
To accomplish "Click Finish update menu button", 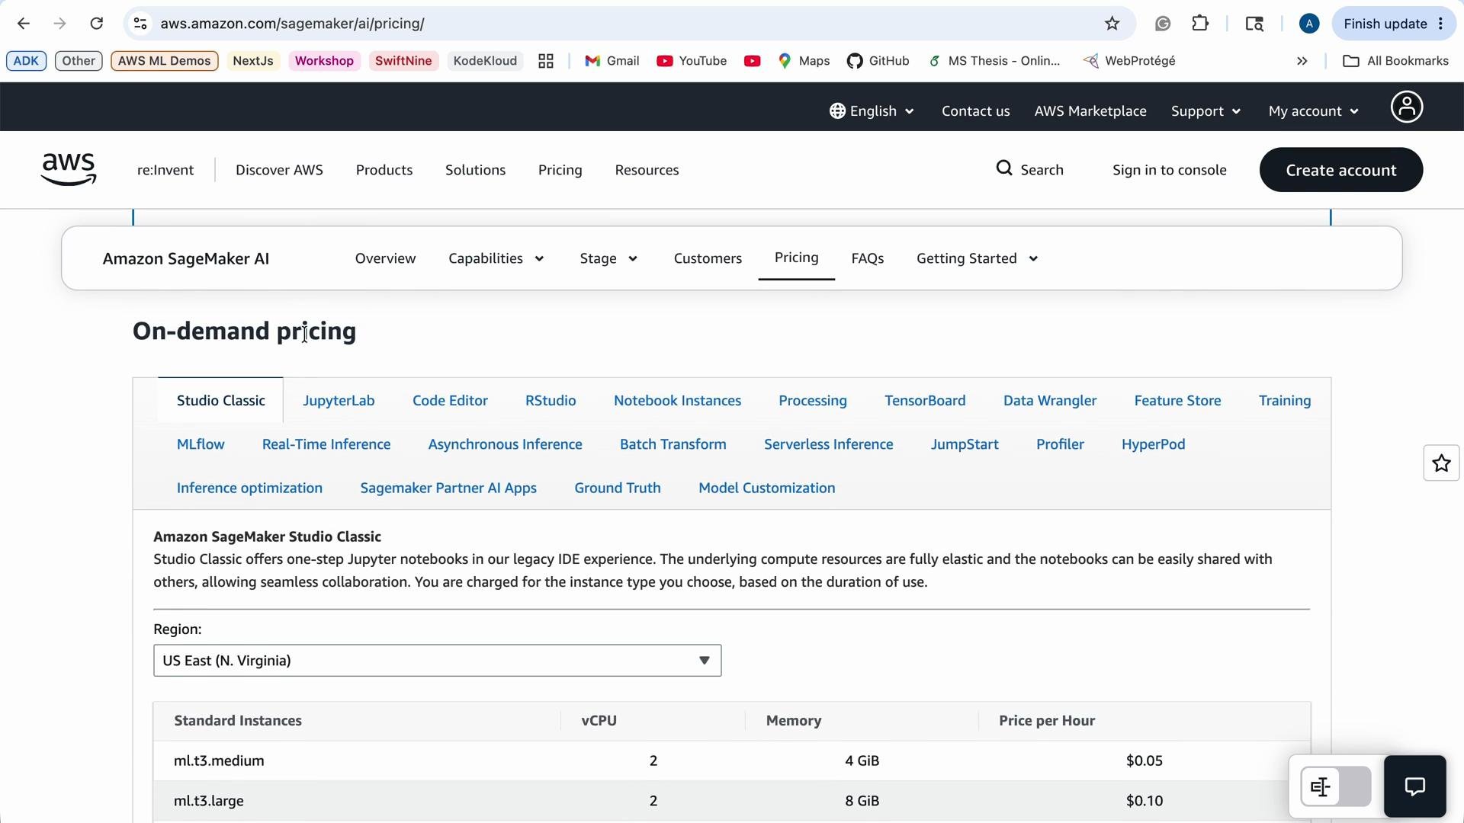I will 1393,24.
